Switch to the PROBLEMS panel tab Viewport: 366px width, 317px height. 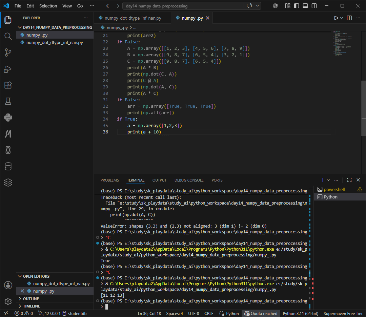110,180
